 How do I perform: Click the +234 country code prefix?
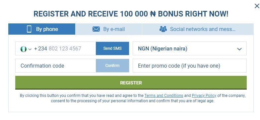[x=40, y=49]
